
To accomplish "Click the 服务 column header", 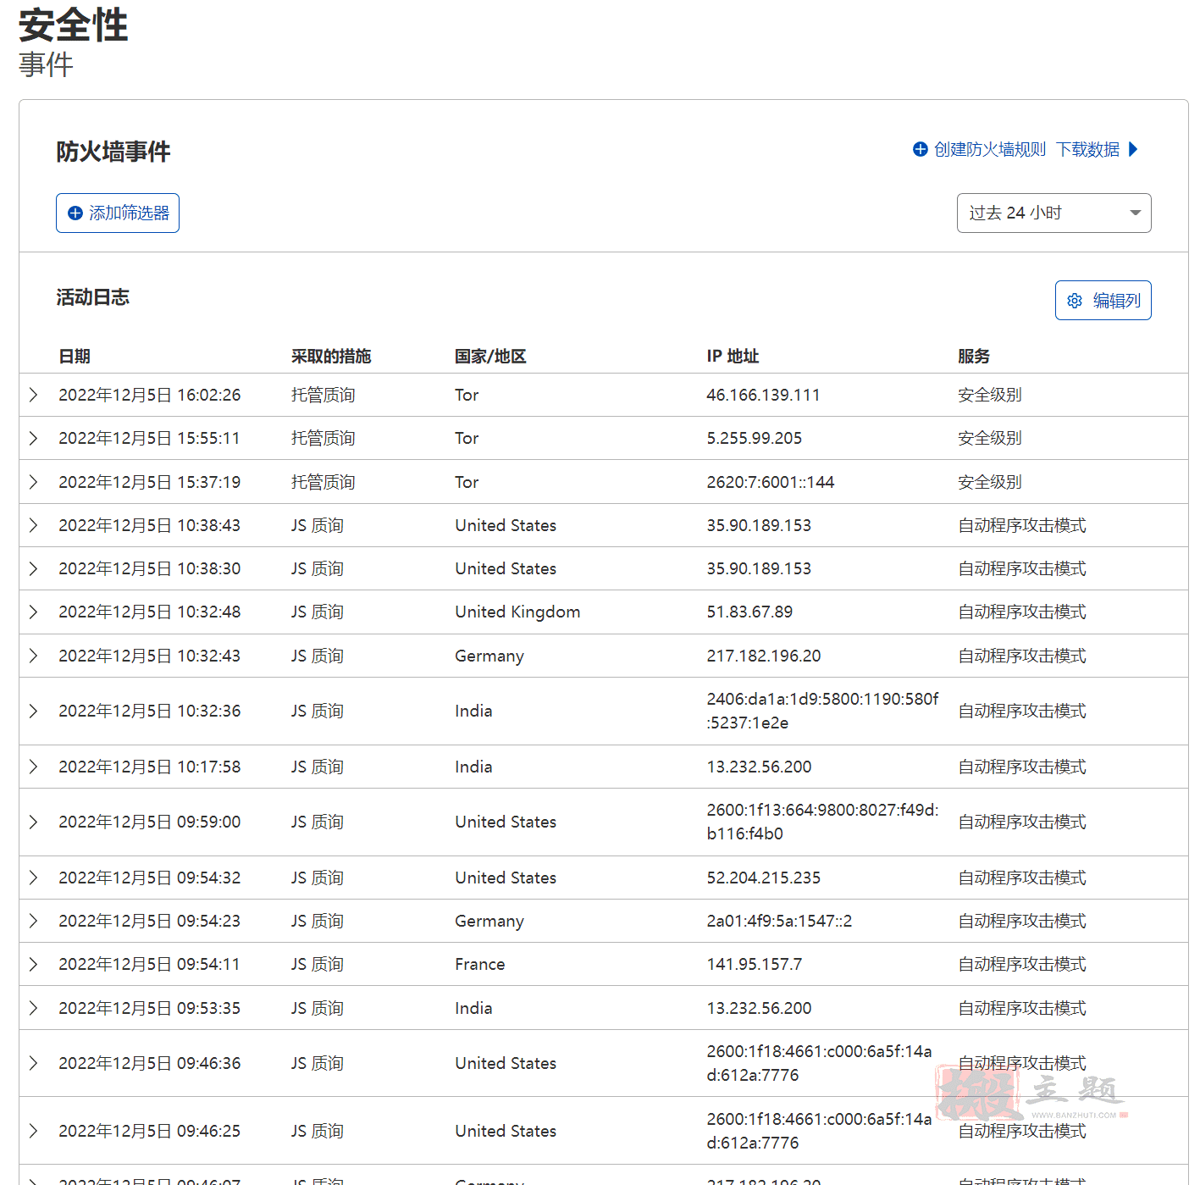I will (x=974, y=357).
